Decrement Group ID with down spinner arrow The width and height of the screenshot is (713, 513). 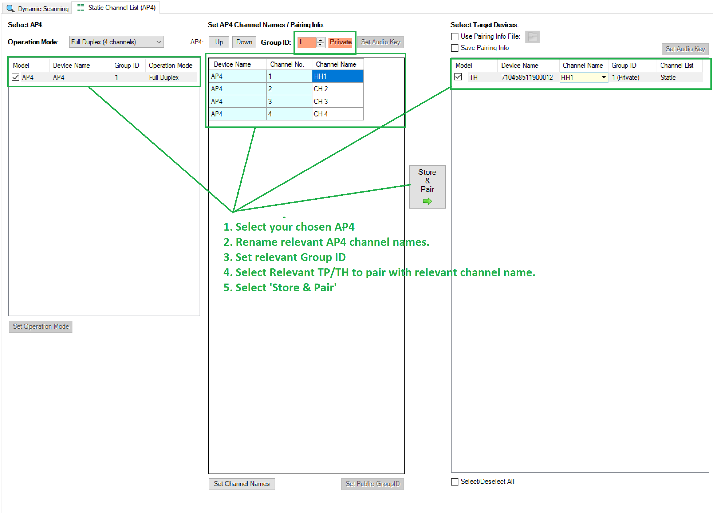[x=320, y=45]
